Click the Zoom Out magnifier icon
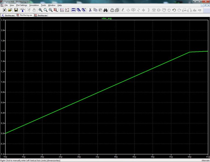 (50, 10)
